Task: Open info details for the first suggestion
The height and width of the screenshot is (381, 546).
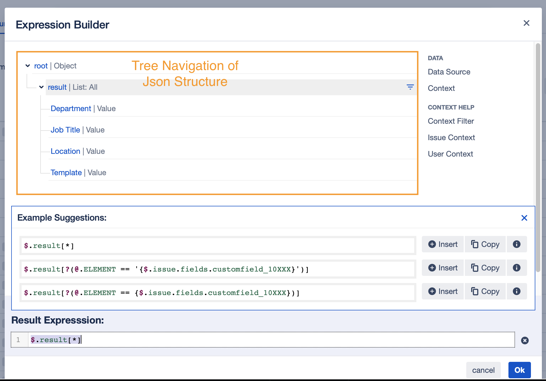Action: click(517, 244)
